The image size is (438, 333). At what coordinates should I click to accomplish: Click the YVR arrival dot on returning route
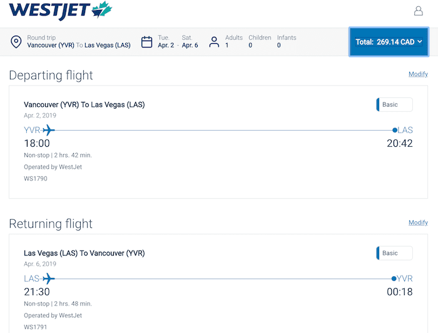pos(394,279)
